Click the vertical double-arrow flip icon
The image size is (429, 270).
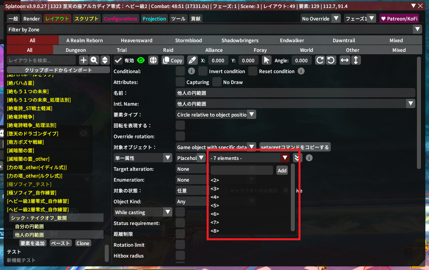356,60
